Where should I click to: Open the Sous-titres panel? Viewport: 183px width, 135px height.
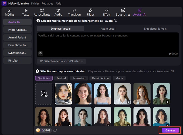[x=123, y=12]
